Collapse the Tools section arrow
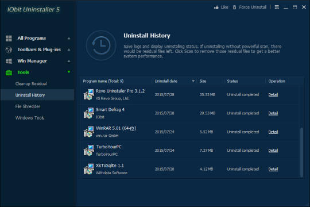 [69, 72]
